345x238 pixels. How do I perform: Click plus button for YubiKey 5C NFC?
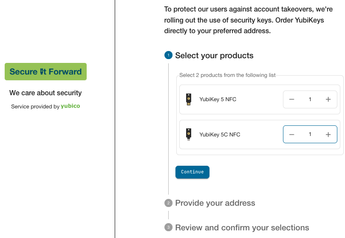[328, 134]
